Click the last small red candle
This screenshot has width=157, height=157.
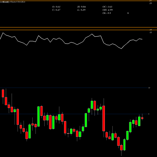[x=142, y=118]
